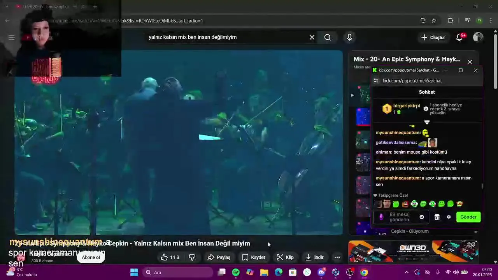Open site info icon in Kick popout
498x280 pixels.
(x=376, y=80)
